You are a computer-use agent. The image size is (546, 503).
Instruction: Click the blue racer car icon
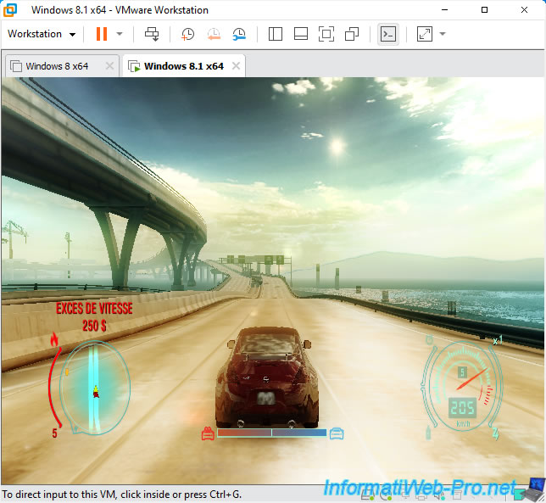[x=337, y=433]
